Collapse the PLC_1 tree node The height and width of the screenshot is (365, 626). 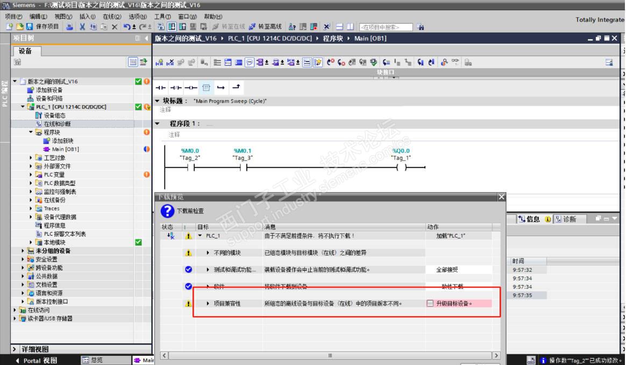[23, 107]
